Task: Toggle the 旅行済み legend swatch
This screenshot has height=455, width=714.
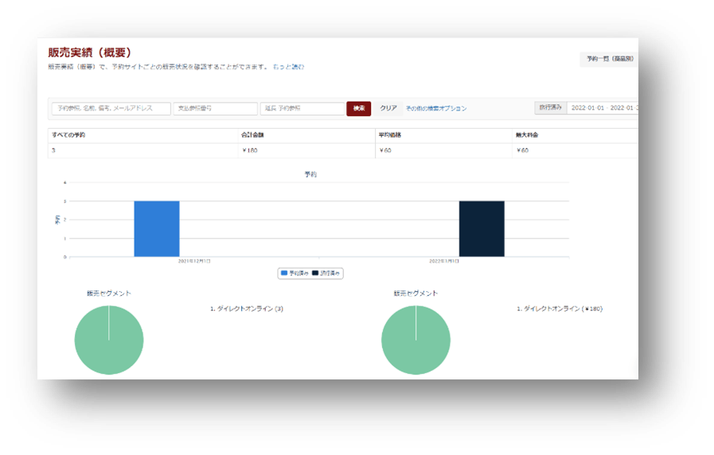Action: click(x=314, y=273)
